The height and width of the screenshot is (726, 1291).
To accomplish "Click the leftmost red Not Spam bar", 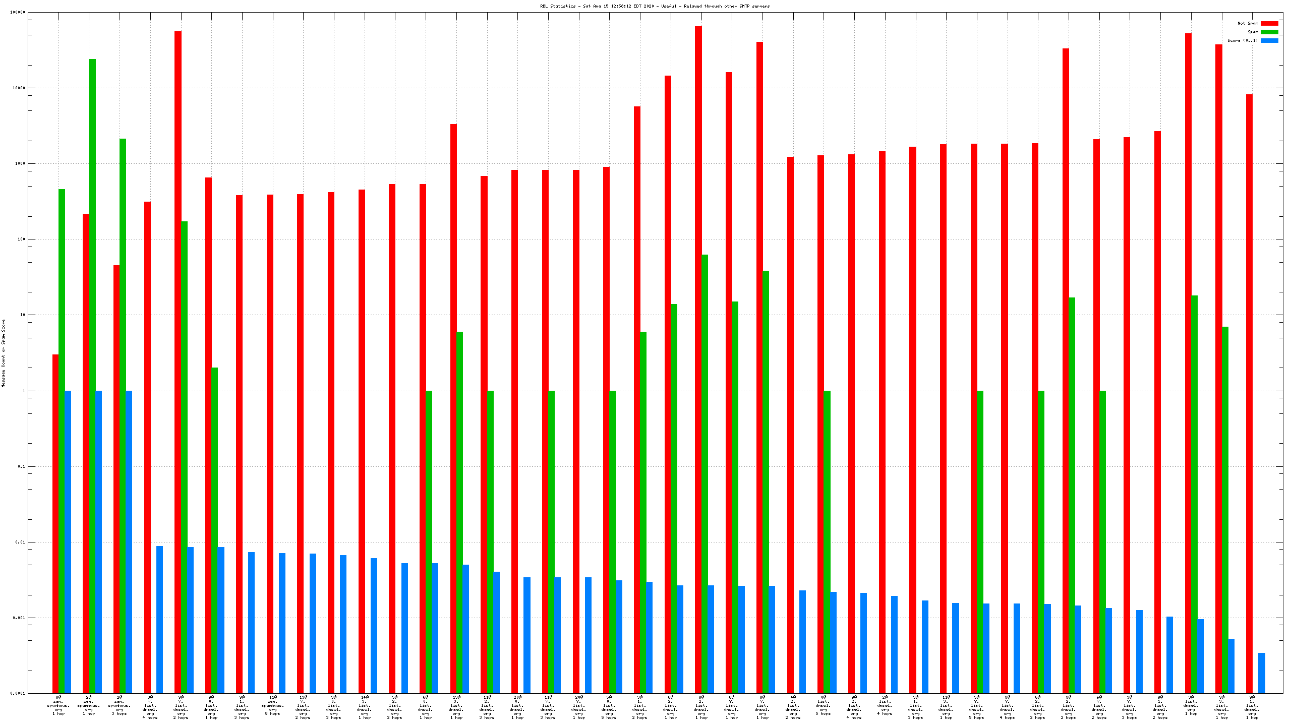I will [55, 523].
